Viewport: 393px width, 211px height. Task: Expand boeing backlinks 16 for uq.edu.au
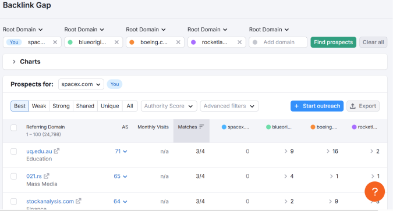coord(332,152)
